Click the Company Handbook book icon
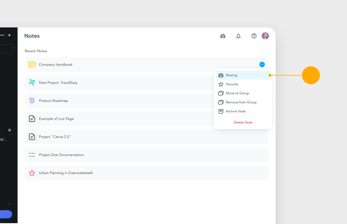Screen dimensions: 347x224 coord(32,65)
